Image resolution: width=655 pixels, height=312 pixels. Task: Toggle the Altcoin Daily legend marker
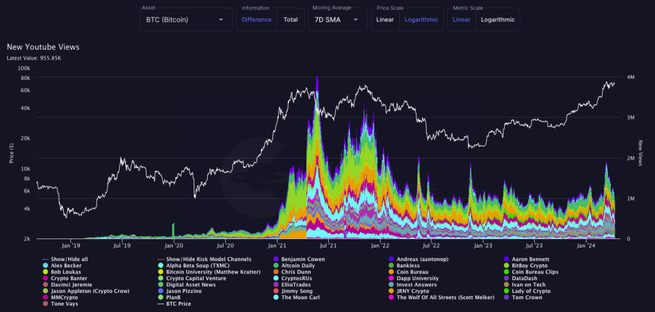pos(276,265)
